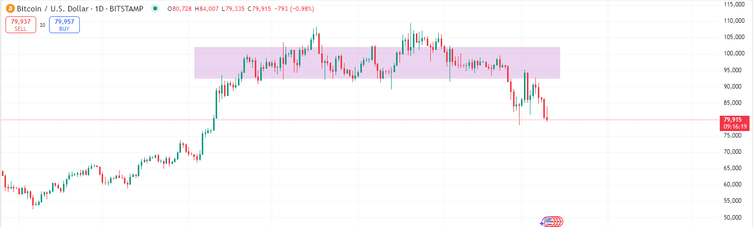The height and width of the screenshot is (227, 753).
Task: Click the 50,000 price scale label
Action: tap(735, 217)
